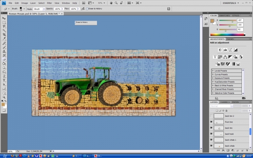This screenshot has width=253, height=158.
Task: Add a Levels adjustment
Action: (225, 50)
